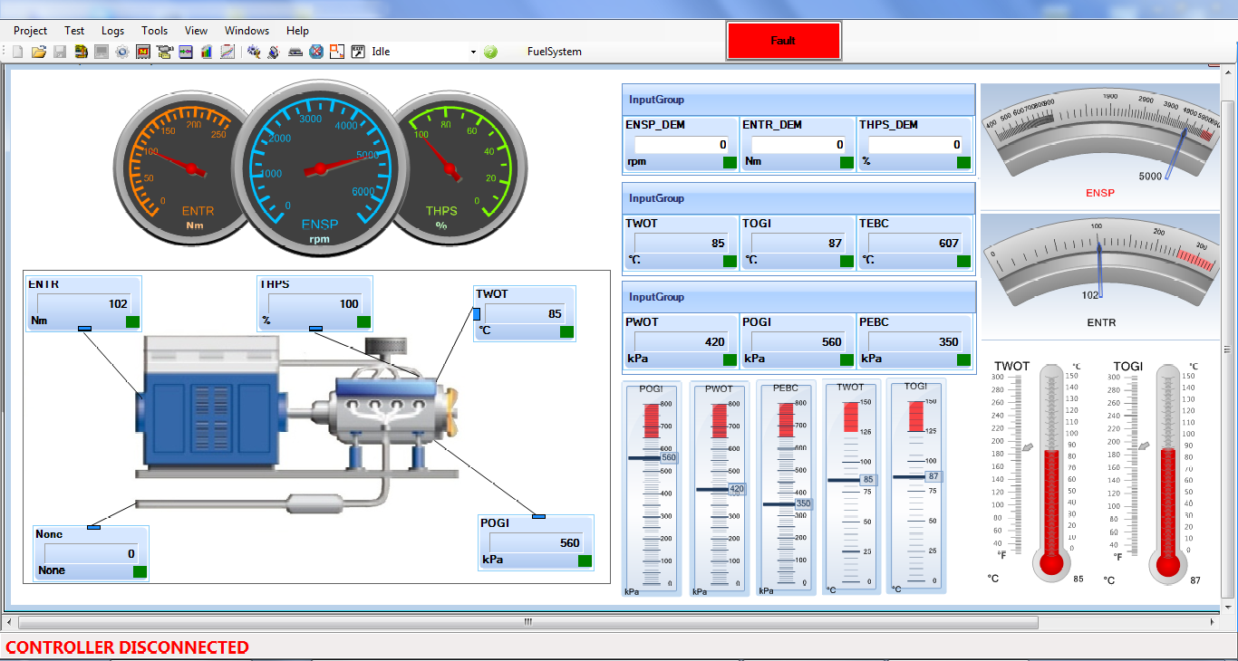The width and height of the screenshot is (1238, 661).
Task: Click the green status square under ENSP_DEM
Action: pyautogui.click(x=730, y=163)
